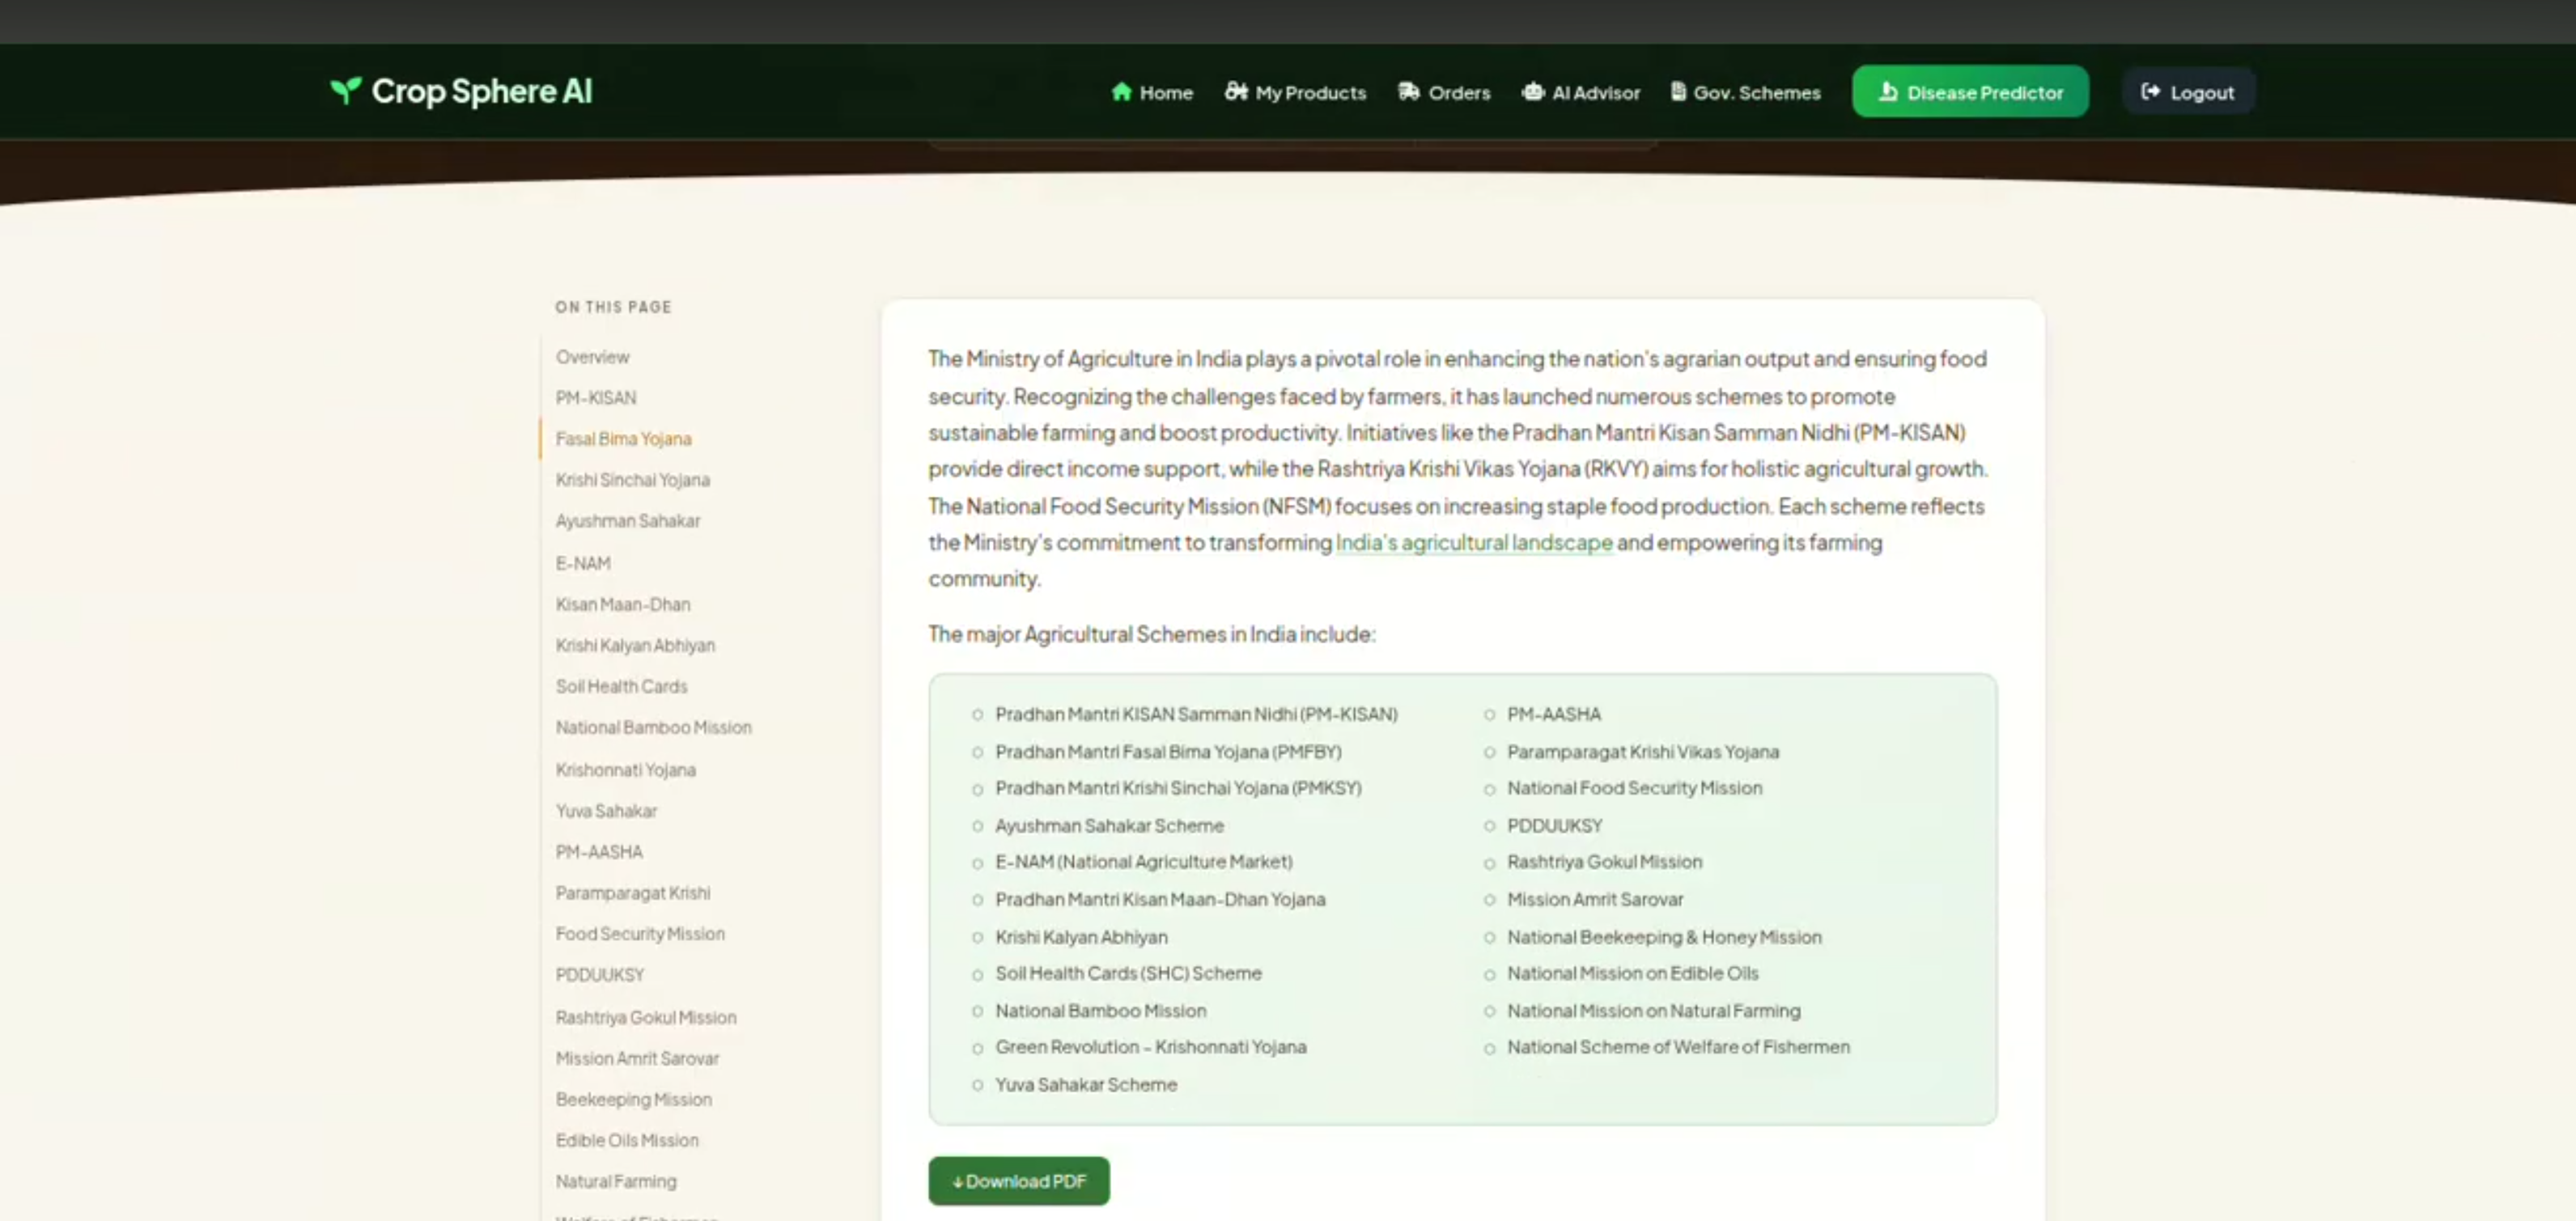Viewport: 2576px width, 1221px height.
Task: Click 'Paramparagat Krishi Vikas Yojana' list item
Action: (x=1643, y=751)
